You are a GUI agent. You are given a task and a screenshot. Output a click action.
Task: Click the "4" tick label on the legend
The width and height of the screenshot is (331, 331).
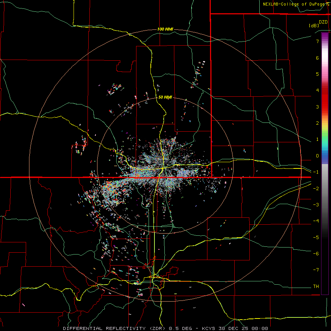317,90
